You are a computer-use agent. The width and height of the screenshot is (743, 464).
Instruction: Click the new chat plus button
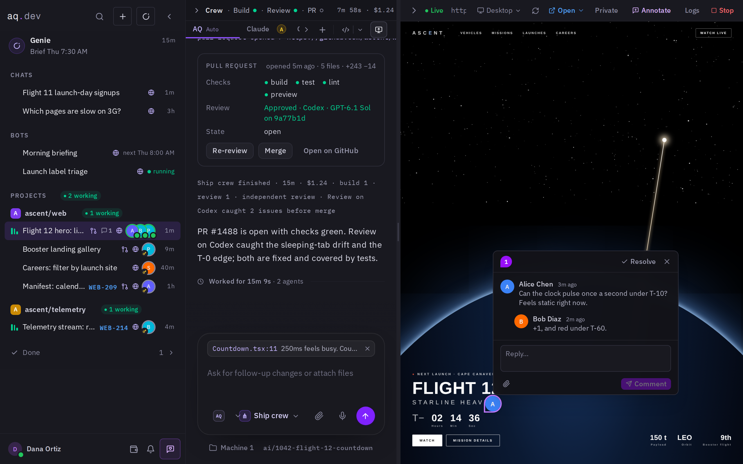[122, 17]
